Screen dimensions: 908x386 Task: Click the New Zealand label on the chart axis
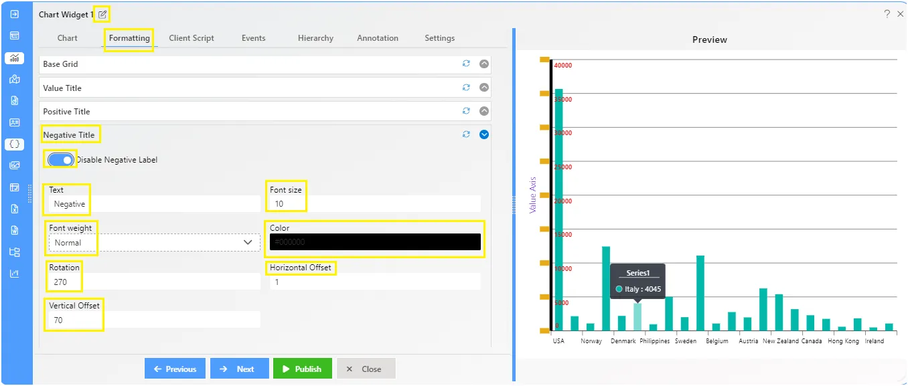pos(781,341)
